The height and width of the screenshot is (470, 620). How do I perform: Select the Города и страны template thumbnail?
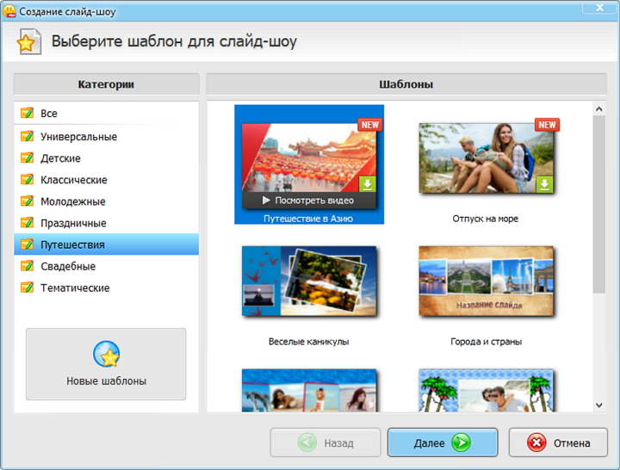(x=486, y=281)
